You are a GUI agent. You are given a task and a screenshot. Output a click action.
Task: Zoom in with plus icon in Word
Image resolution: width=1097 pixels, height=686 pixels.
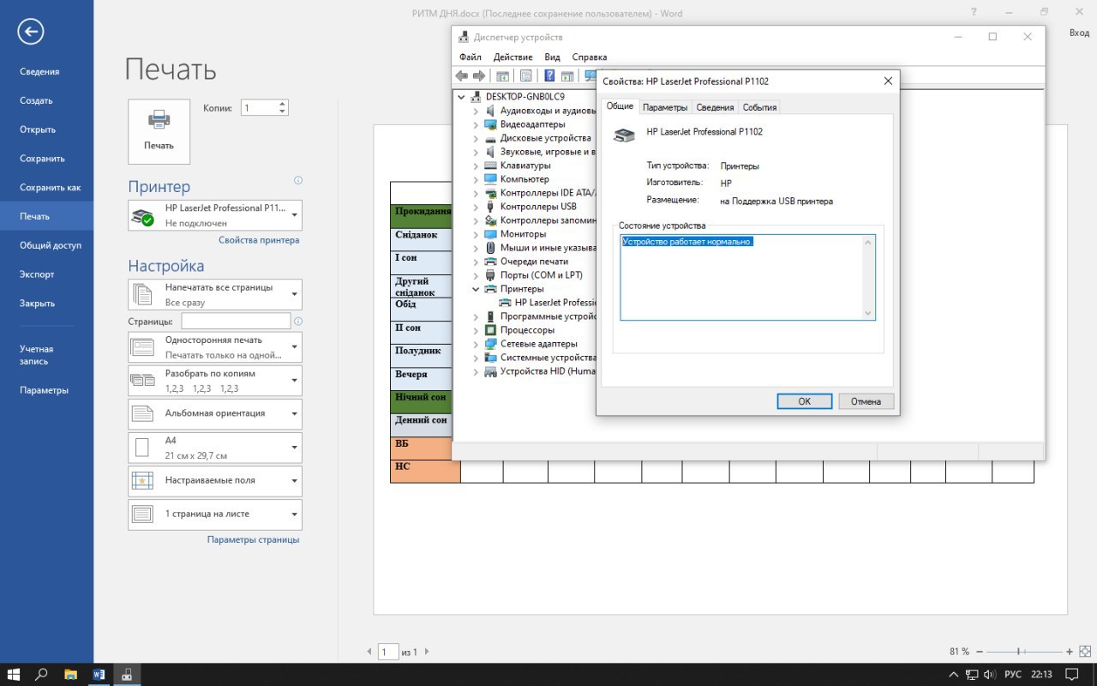pos(1070,652)
